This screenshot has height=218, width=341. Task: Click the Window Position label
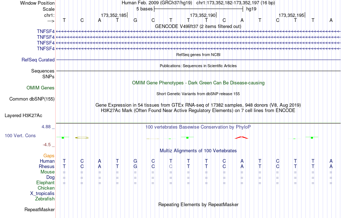(x=37, y=3)
